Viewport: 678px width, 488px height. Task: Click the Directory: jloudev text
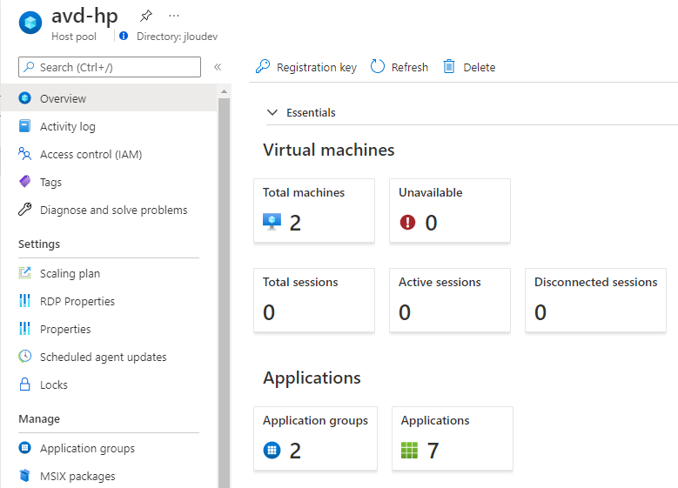point(177,37)
